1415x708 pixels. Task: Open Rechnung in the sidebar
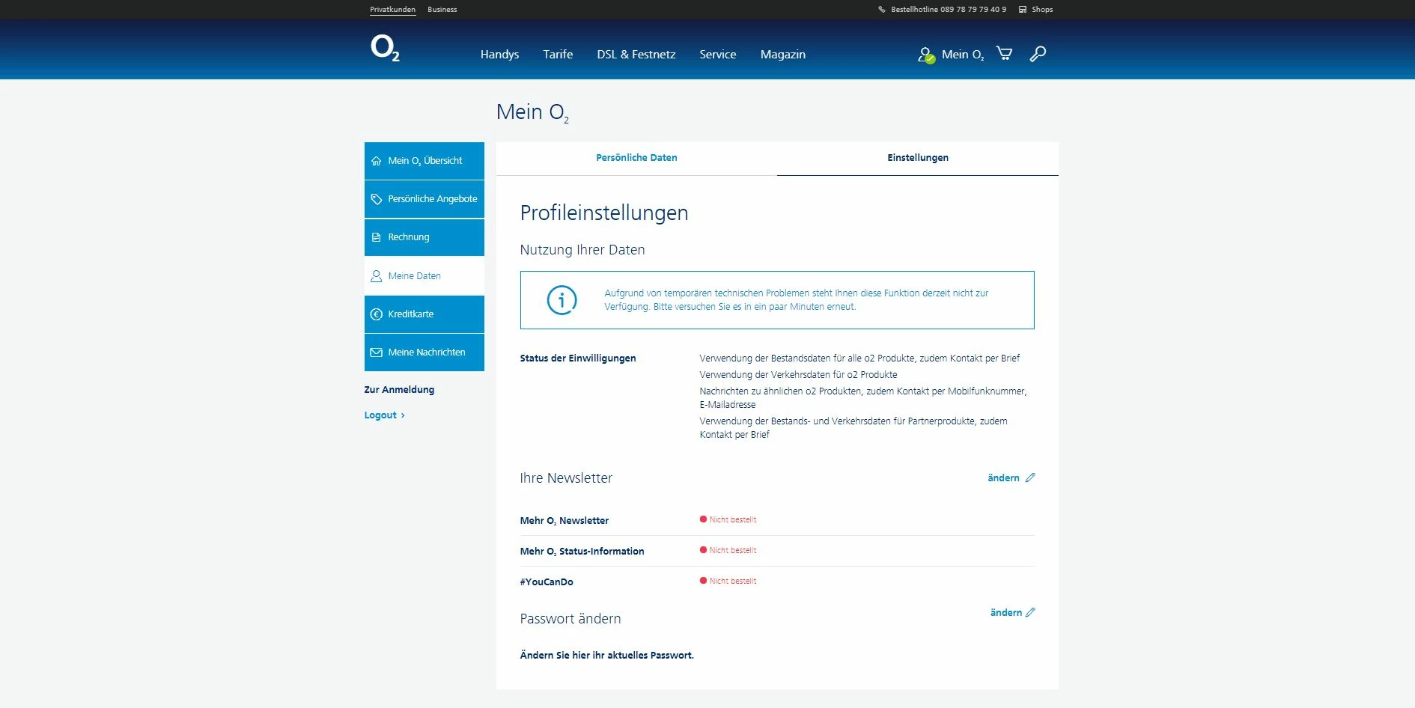point(424,237)
